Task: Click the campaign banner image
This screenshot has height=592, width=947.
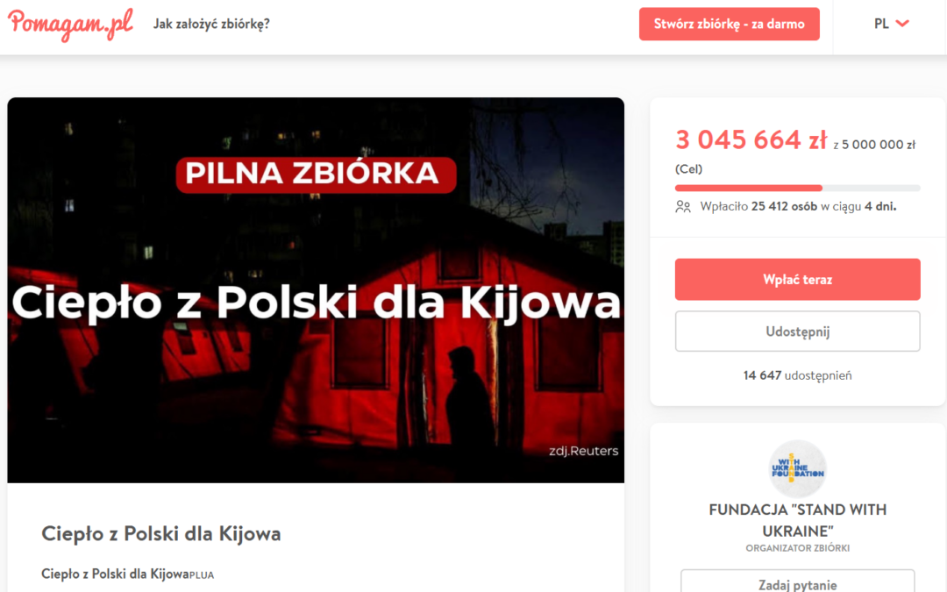Action: point(316,290)
